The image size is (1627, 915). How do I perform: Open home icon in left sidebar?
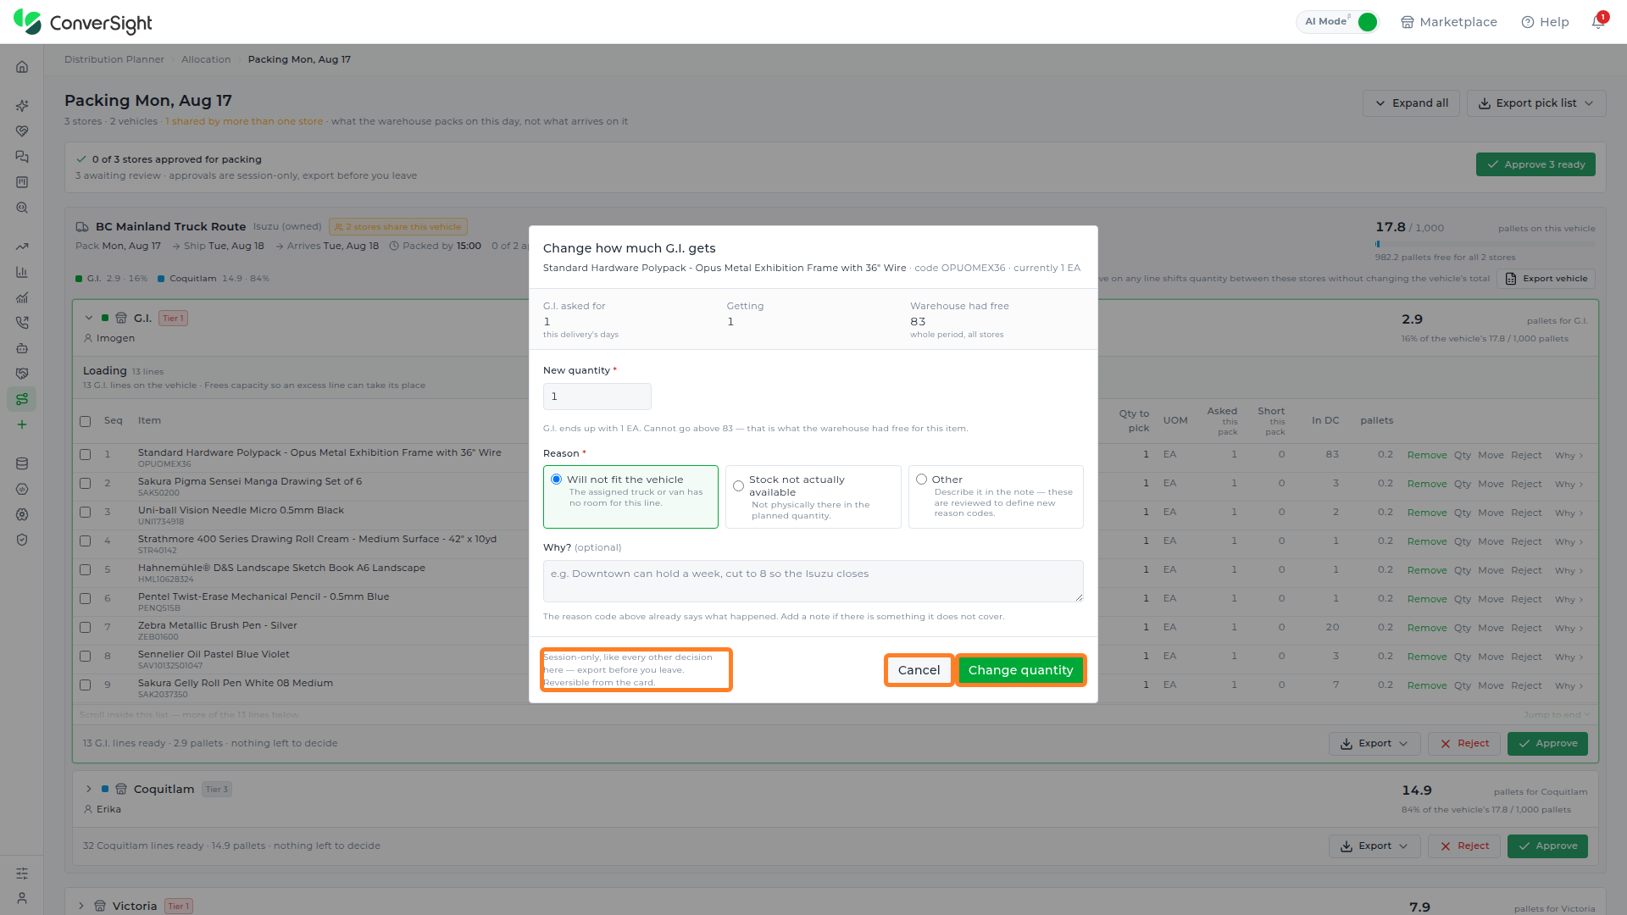click(x=22, y=67)
